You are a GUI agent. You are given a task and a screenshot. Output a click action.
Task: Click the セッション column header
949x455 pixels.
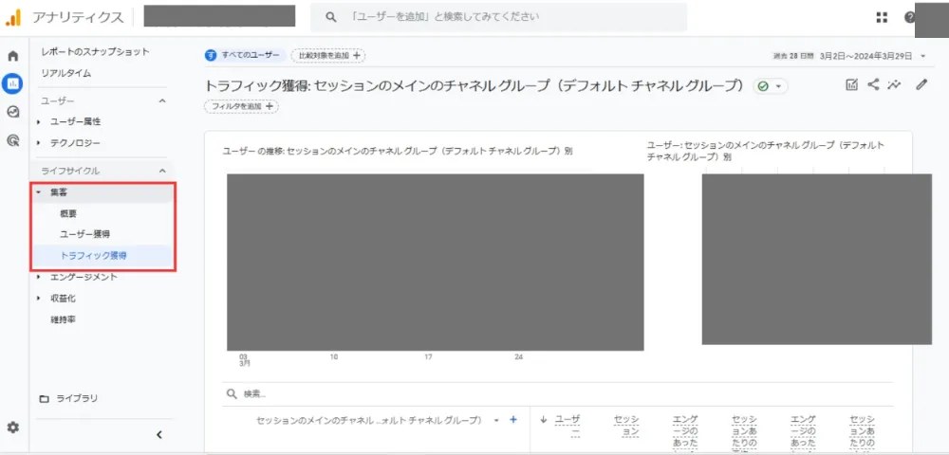[x=625, y=426]
